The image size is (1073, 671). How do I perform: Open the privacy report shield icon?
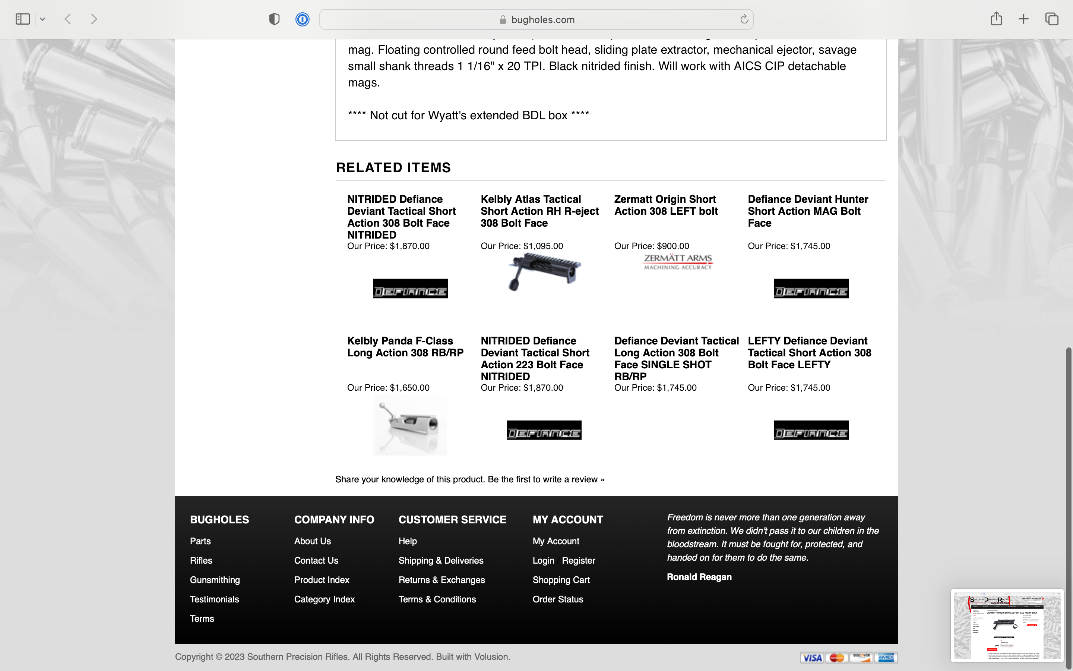274,19
